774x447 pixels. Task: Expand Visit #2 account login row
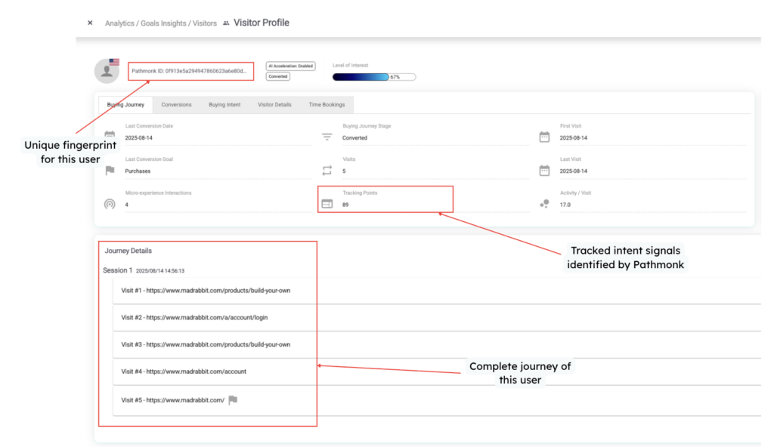(435, 318)
